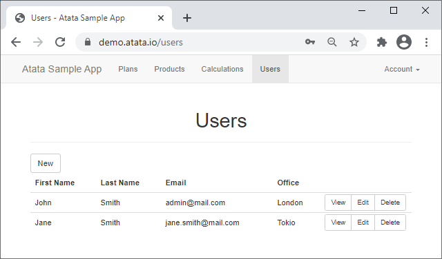This screenshot has height=259, width=442.
Task: View John Smith's user details
Action: (338, 203)
